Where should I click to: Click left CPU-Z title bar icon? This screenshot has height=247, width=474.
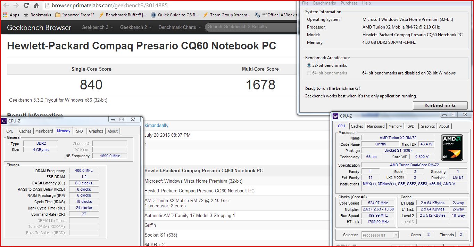click(x=4, y=121)
